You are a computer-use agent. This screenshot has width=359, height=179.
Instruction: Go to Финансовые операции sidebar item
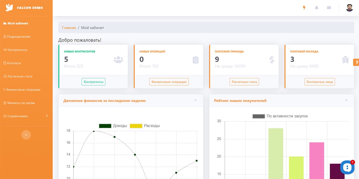pos(23,90)
